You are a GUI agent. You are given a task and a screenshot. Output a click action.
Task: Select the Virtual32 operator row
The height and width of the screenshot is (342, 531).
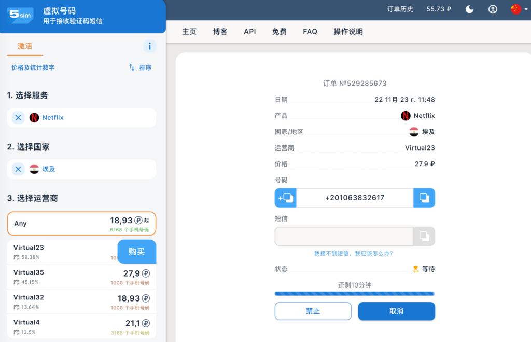(81, 302)
